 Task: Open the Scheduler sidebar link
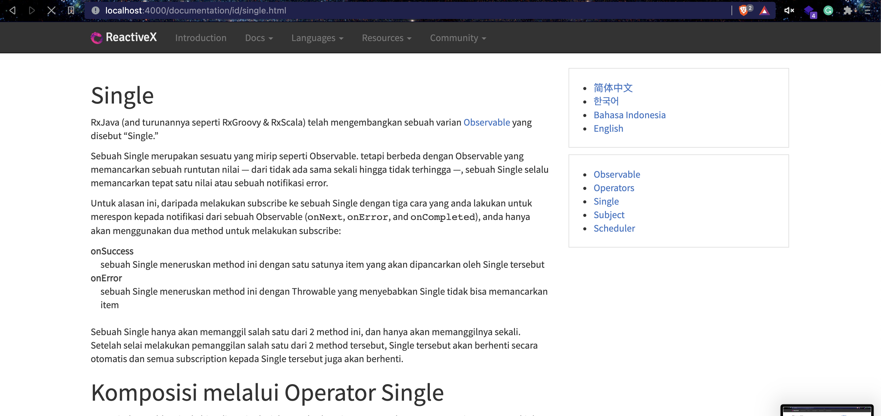[x=614, y=228]
